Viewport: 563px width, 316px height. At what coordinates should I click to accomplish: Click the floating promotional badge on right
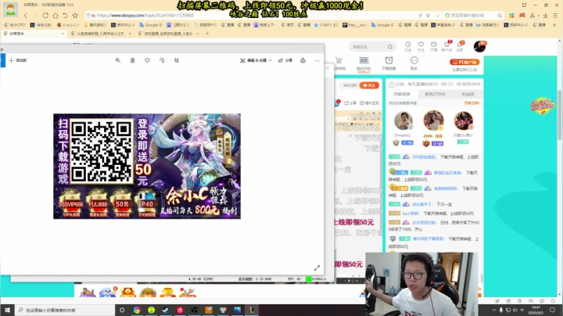point(542,106)
